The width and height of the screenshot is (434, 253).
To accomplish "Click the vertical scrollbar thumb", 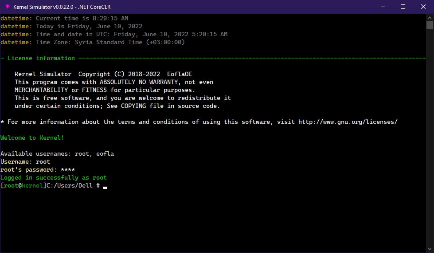I will 430,26.
